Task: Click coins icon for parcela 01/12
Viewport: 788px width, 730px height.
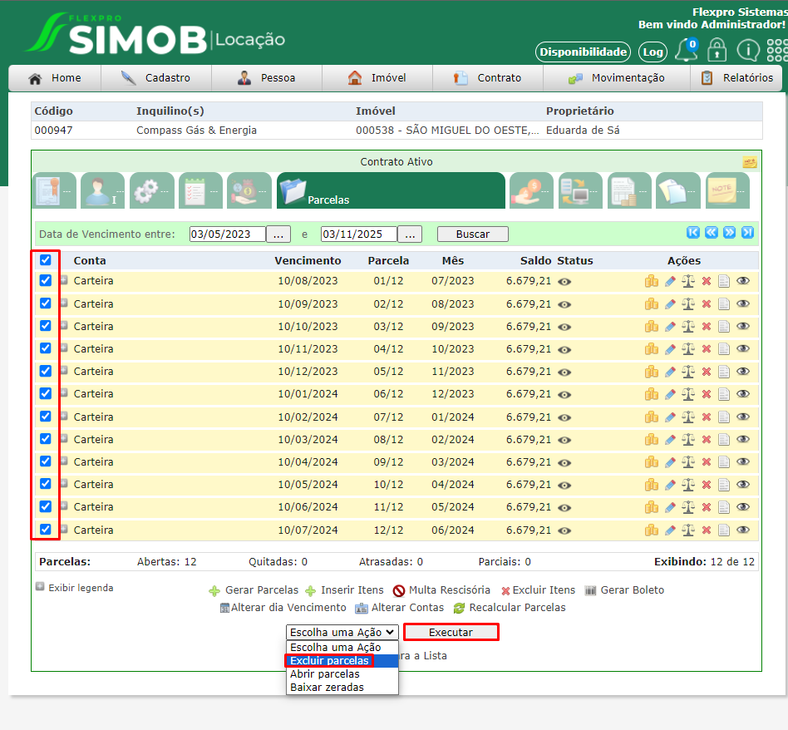Action: click(652, 281)
